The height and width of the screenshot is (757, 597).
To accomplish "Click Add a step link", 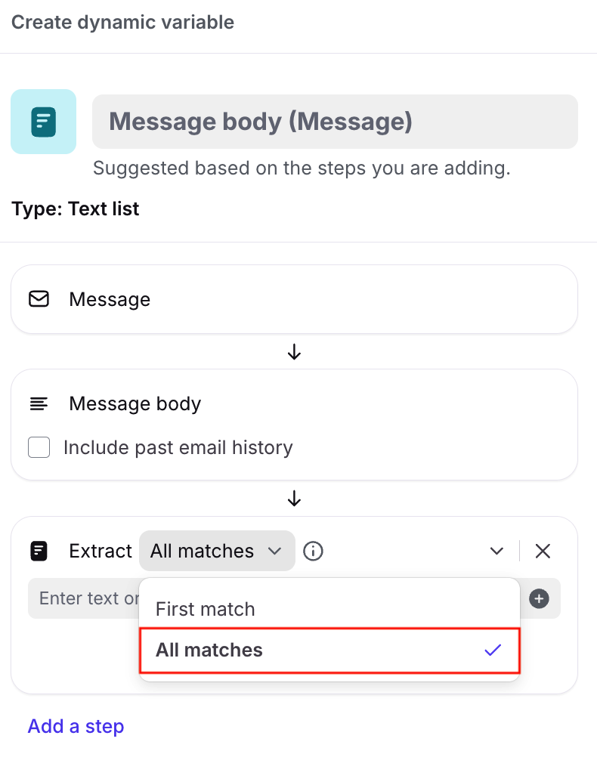I will tap(76, 726).
